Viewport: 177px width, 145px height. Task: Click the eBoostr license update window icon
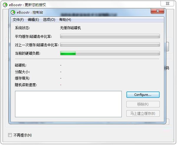pyautogui.click(x=5, y=5)
